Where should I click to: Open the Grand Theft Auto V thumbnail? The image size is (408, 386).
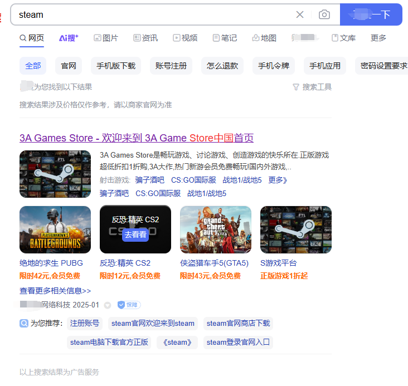pos(216,229)
